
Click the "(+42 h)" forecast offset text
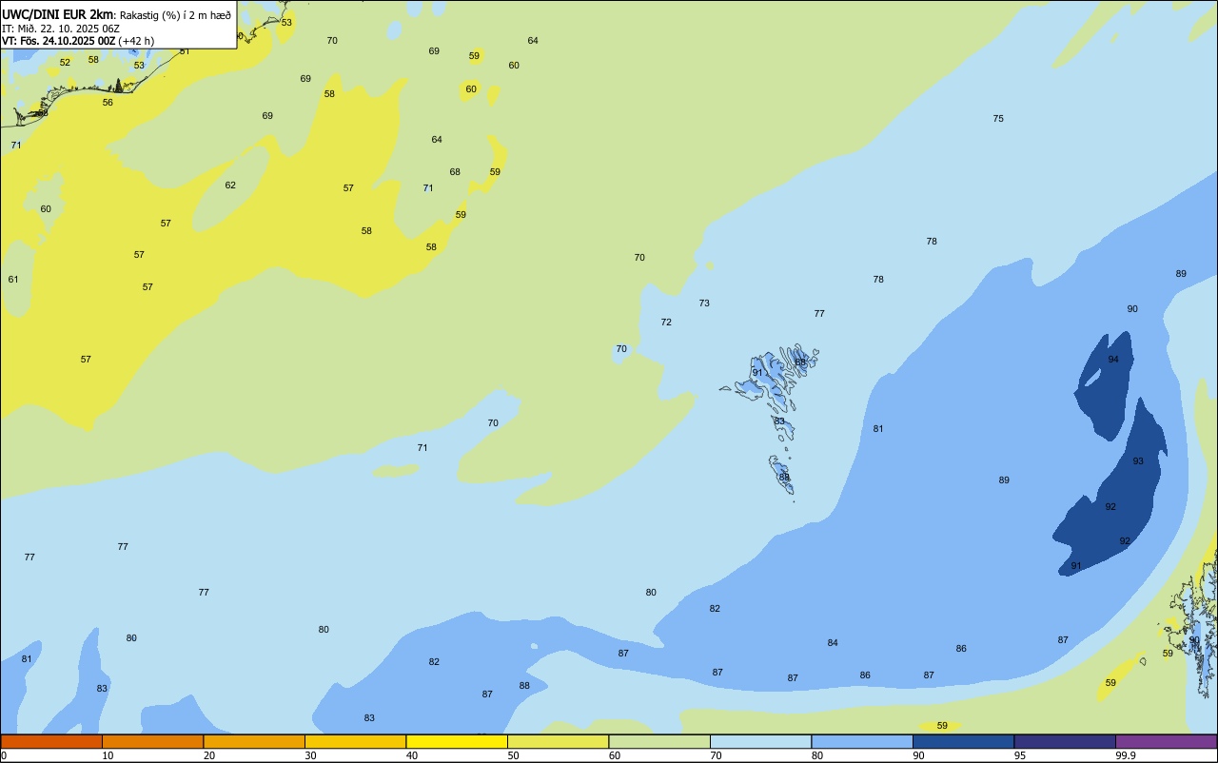(136, 41)
